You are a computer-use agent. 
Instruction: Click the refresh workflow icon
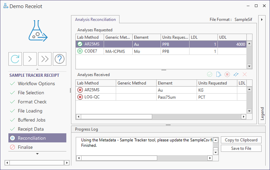tap(15, 59)
